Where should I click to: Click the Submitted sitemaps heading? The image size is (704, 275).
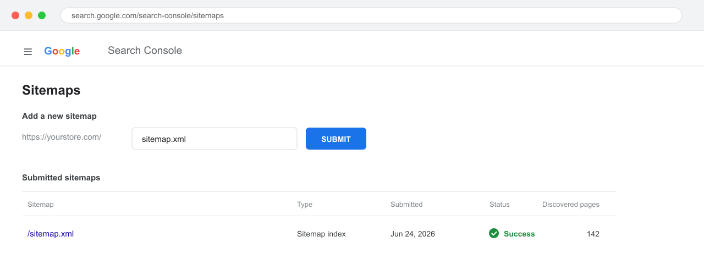click(x=61, y=178)
